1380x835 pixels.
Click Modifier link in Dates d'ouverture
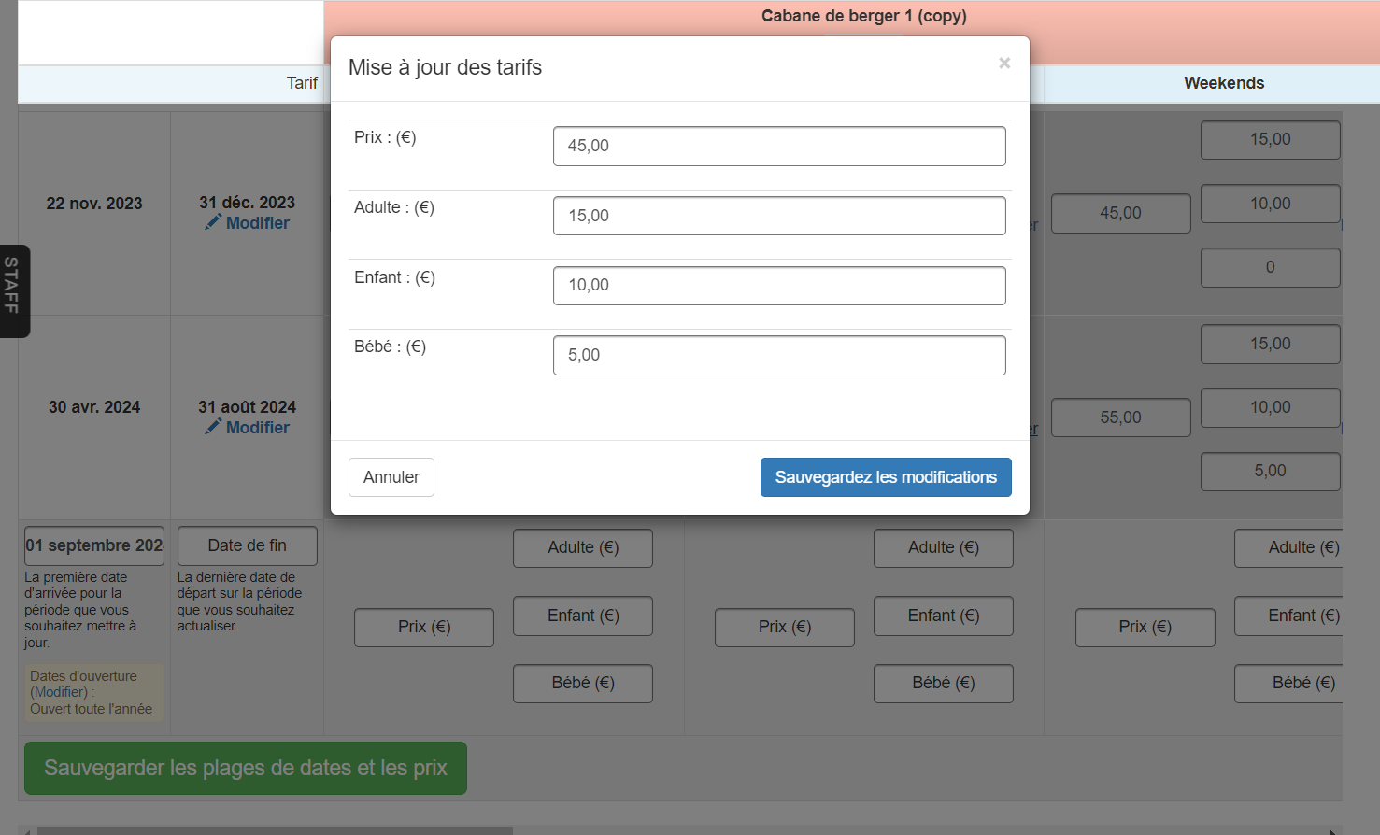point(61,692)
